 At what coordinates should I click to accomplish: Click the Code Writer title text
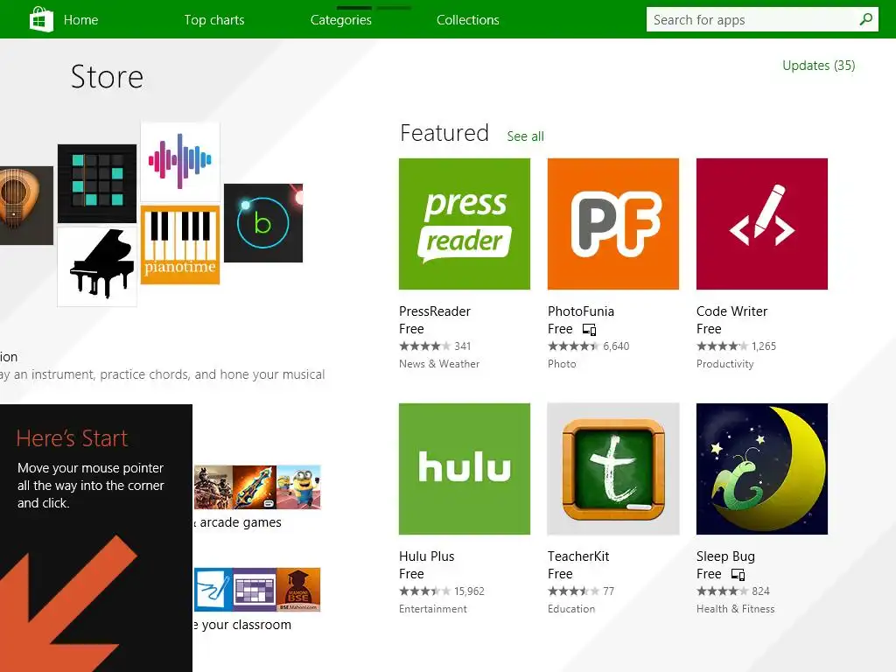coord(732,311)
